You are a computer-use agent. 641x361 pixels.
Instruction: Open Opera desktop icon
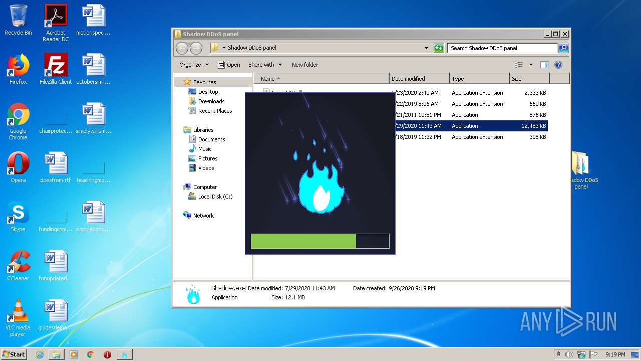coord(18,167)
